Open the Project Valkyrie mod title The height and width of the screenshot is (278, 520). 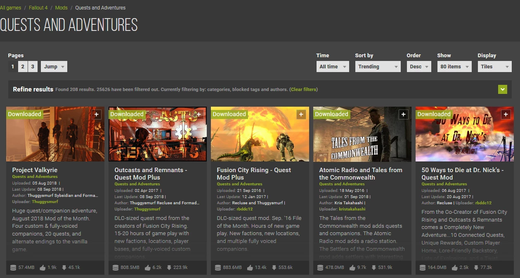[x=35, y=170]
